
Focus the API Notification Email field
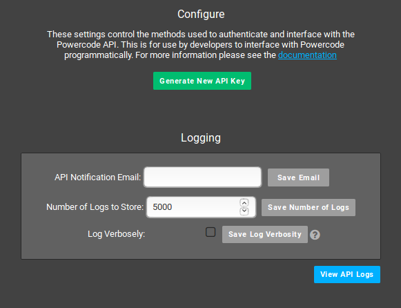(x=202, y=177)
